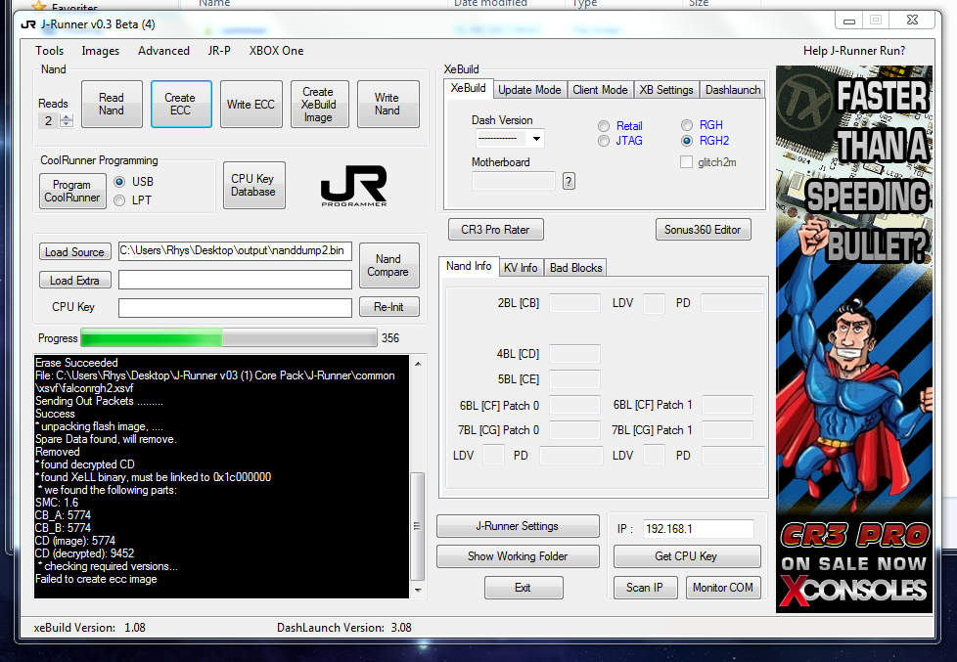Click the log scrollbar down arrow

[418, 590]
